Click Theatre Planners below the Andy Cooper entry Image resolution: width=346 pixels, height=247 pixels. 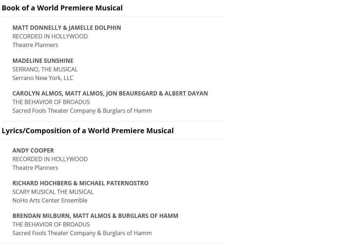click(35, 168)
